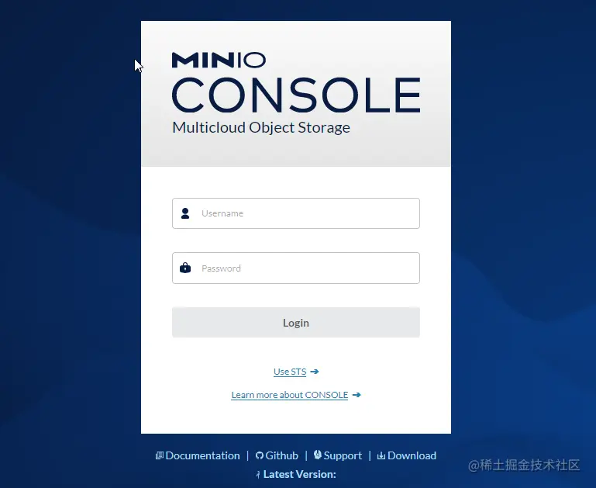
Task: Click the Login button
Action: (296, 323)
